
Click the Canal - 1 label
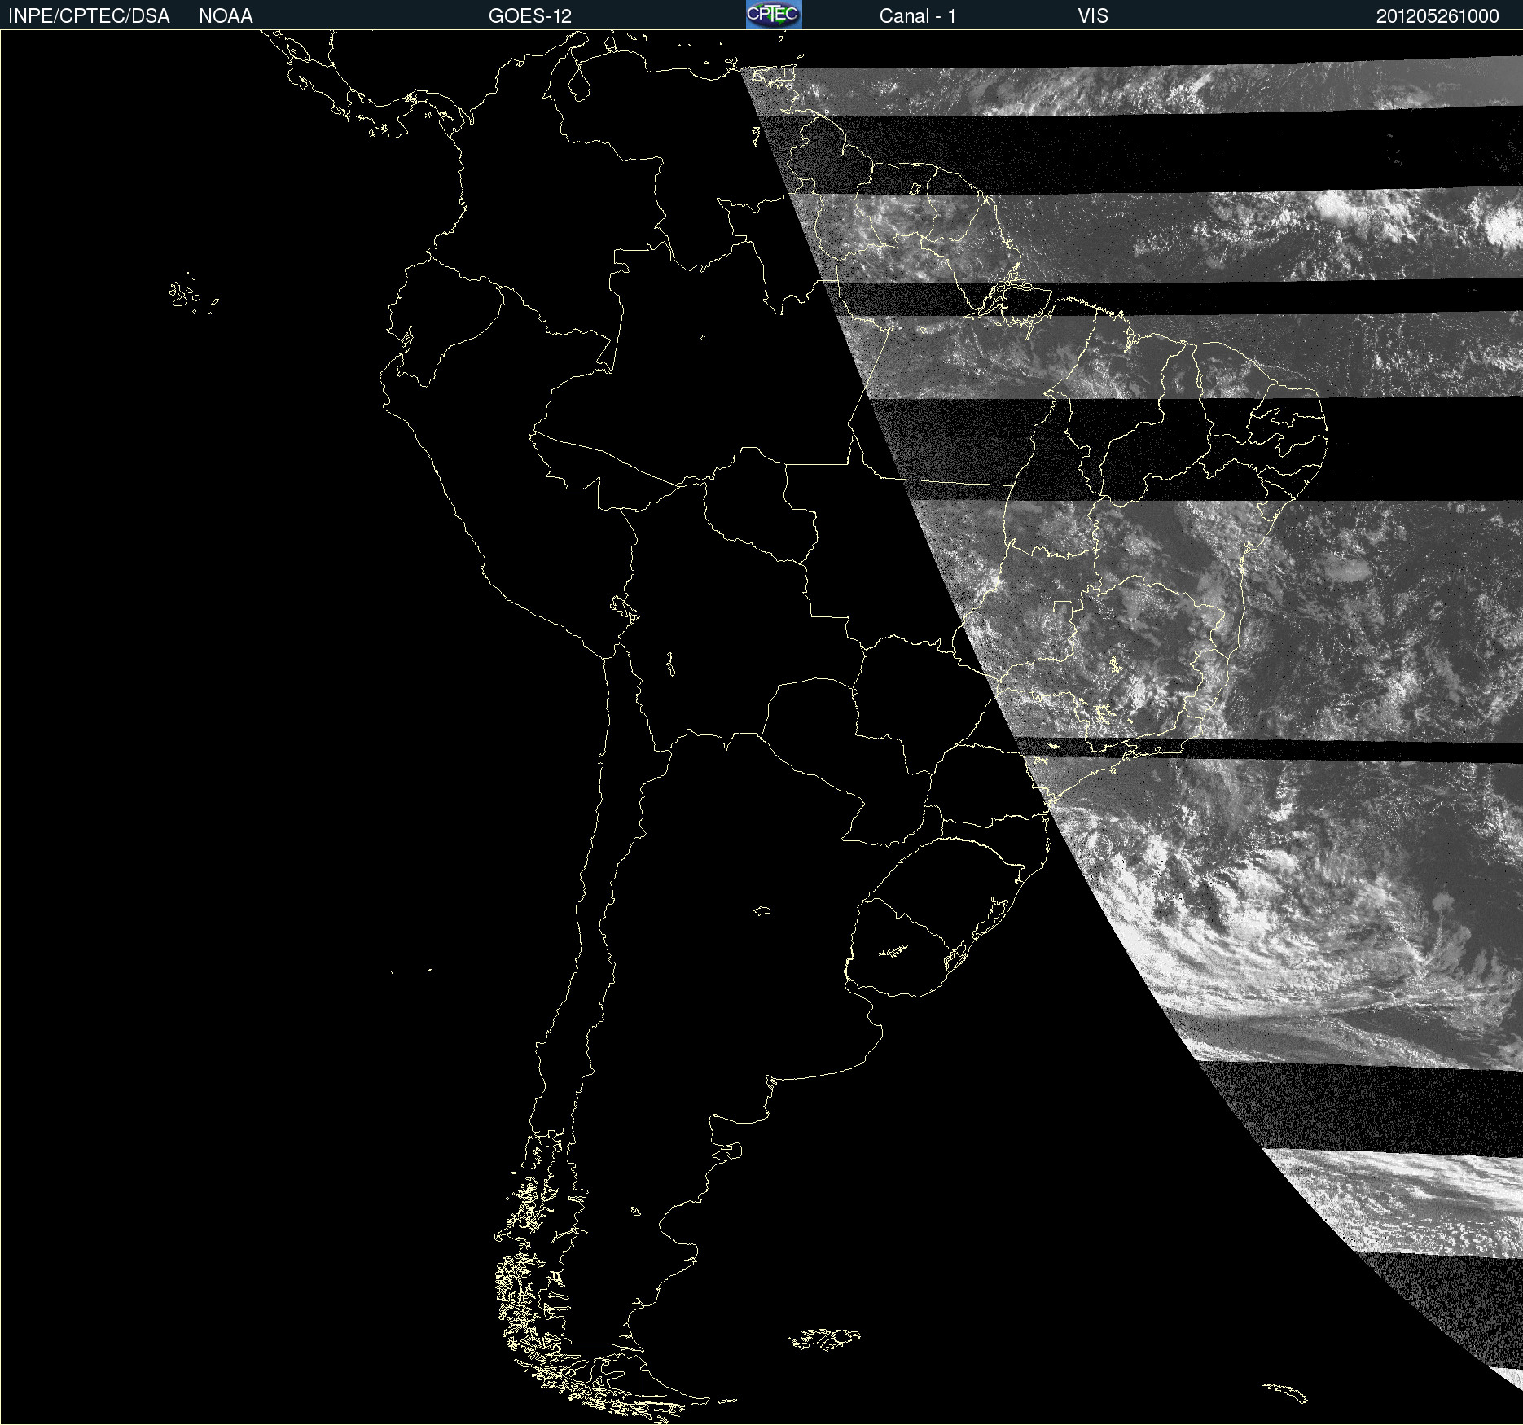pos(918,16)
